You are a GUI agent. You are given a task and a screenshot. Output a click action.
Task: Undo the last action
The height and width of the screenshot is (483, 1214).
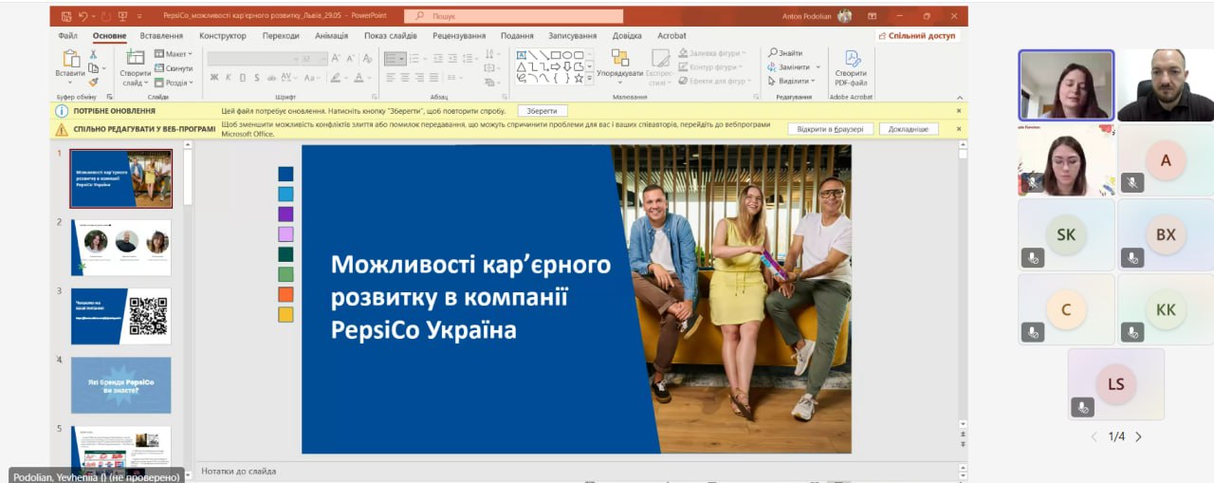(83, 16)
